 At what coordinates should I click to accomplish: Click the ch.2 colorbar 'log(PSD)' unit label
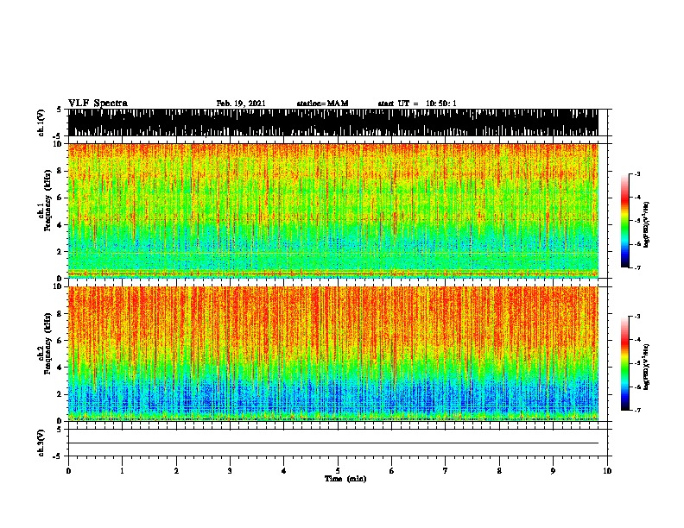point(646,367)
